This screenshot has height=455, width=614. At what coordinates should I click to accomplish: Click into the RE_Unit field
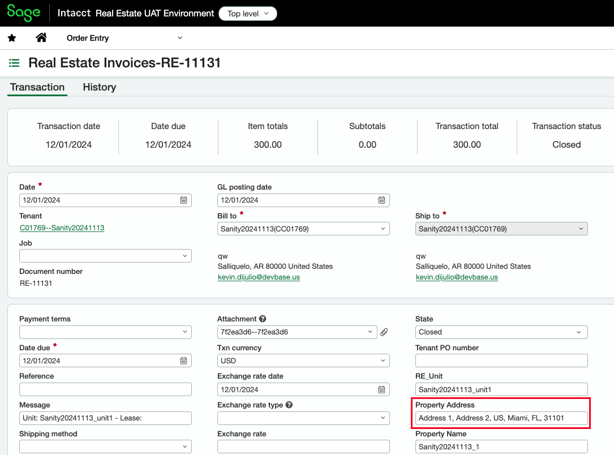(x=501, y=389)
